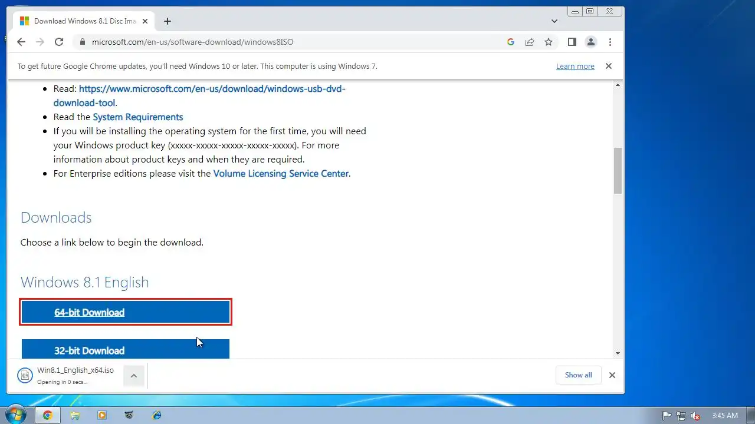The width and height of the screenshot is (755, 424).
Task: Click the Microsoft favicon on the tab
Action: tap(24, 21)
